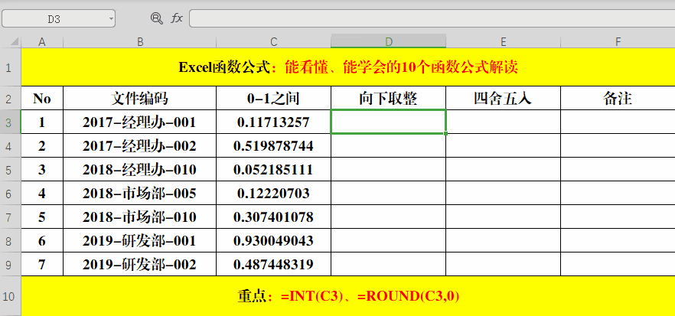Select column C header

pyautogui.click(x=274, y=42)
